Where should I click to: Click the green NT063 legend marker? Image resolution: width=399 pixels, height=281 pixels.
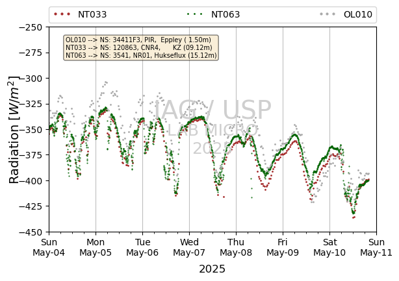[195, 14]
